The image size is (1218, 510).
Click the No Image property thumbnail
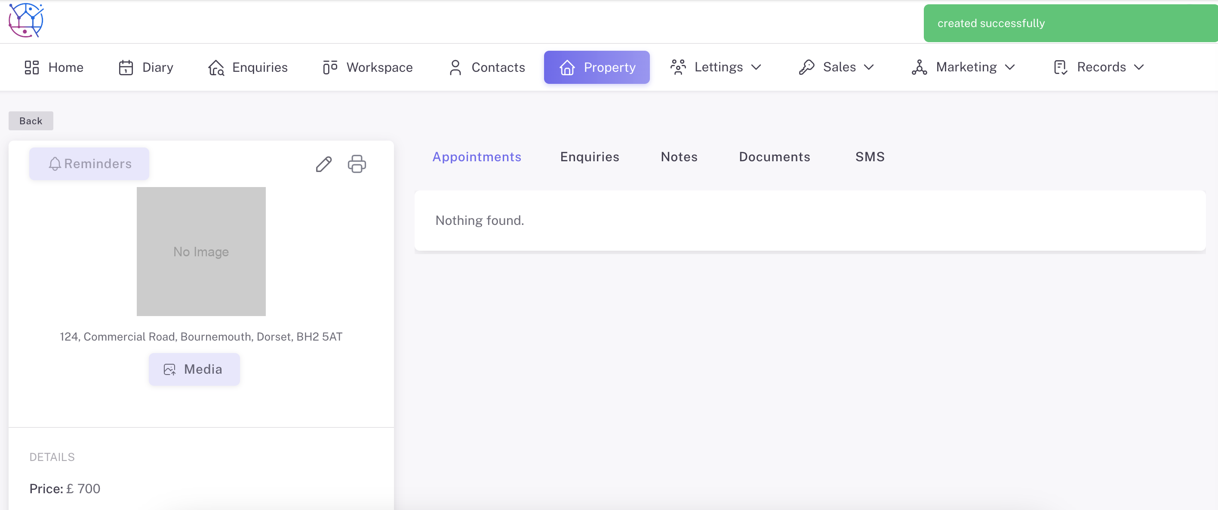click(201, 252)
